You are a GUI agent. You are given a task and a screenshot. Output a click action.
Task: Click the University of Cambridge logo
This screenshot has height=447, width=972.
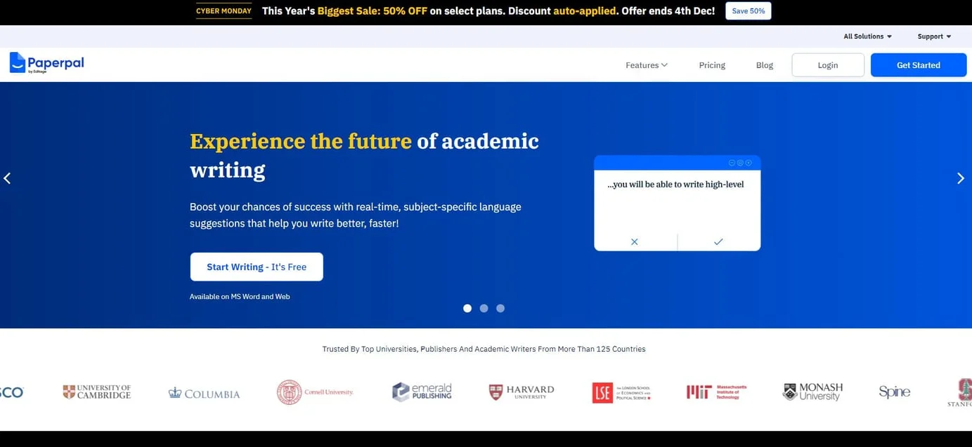(x=97, y=392)
